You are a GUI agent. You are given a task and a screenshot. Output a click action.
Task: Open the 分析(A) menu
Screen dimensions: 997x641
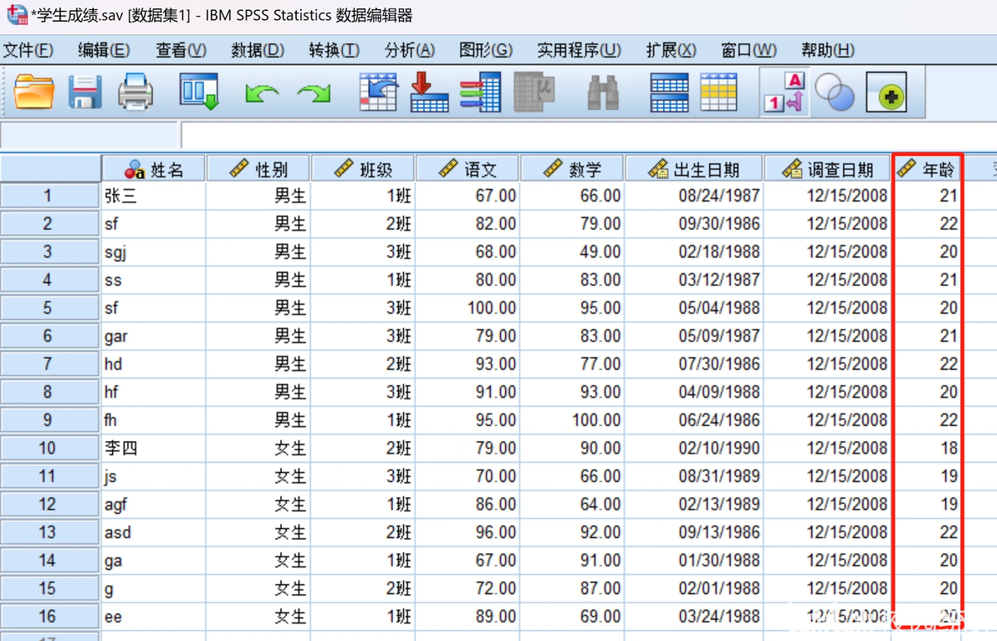click(410, 49)
